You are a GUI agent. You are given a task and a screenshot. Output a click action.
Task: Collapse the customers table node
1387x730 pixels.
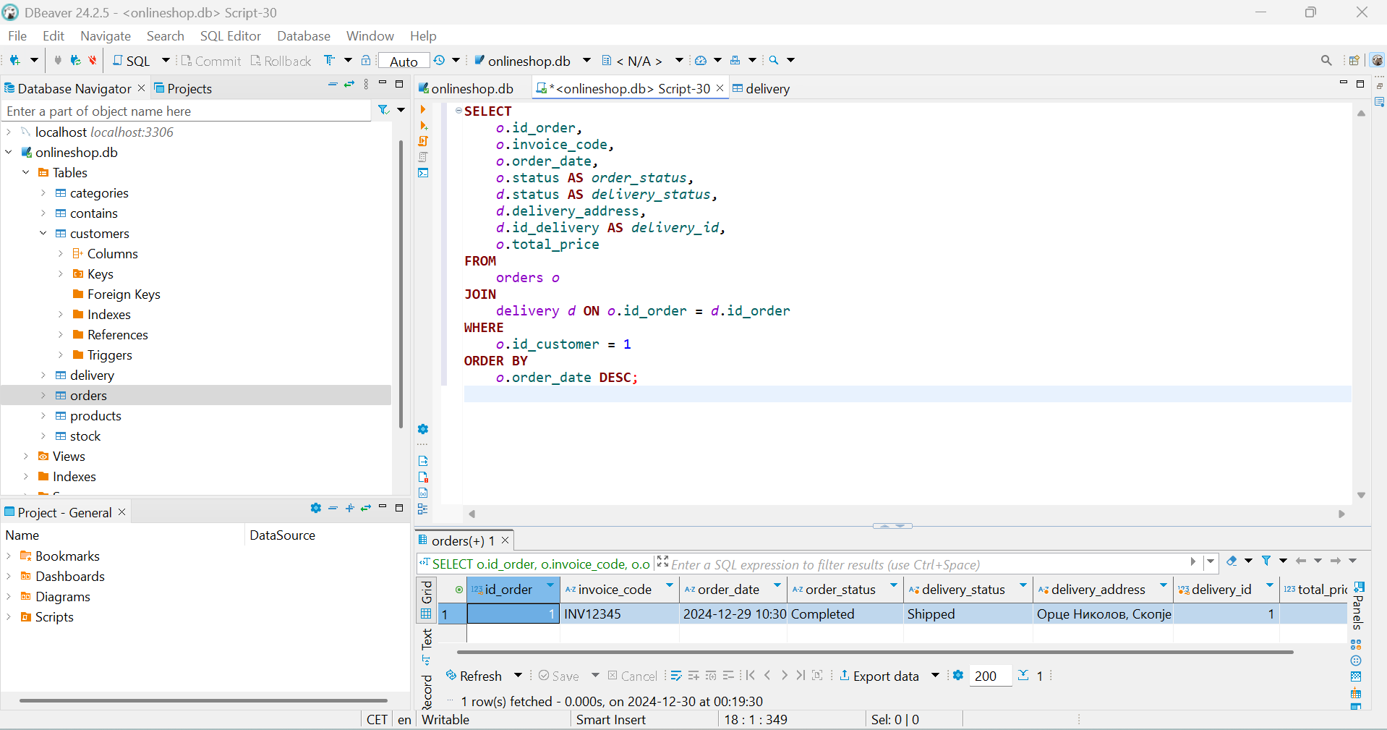43,234
